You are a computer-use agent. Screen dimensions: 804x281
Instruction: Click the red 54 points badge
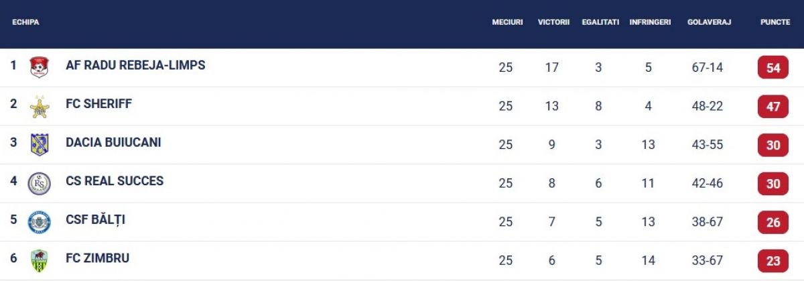click(773, 68)
